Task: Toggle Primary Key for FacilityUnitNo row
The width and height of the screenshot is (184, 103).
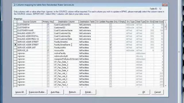Action: [48, 47]
